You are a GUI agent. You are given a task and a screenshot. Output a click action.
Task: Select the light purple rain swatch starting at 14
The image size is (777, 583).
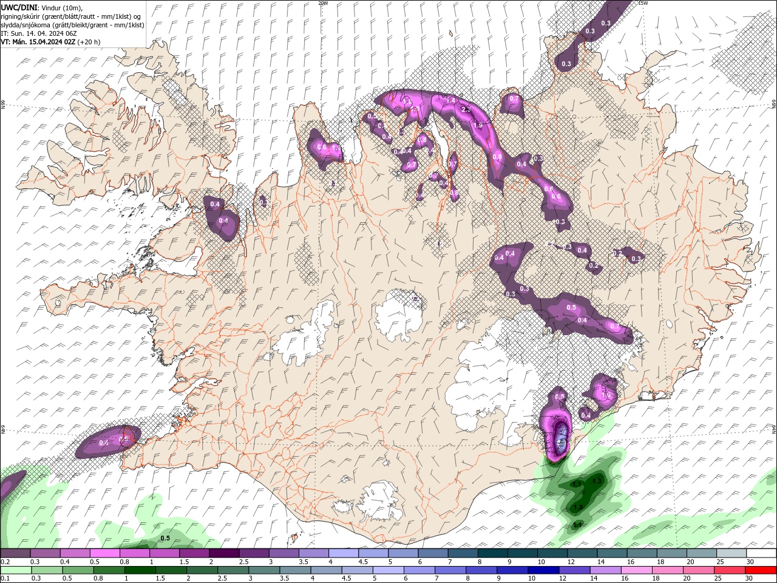click(x=606, y=570)
